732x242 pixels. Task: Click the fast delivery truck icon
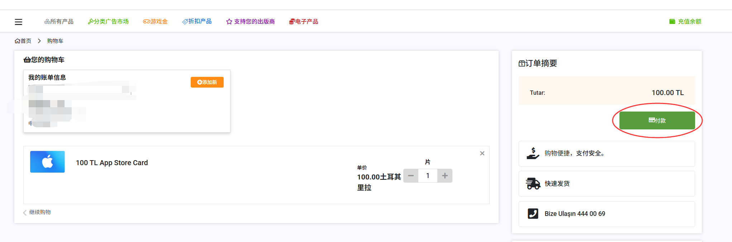(x=533, y=184)
